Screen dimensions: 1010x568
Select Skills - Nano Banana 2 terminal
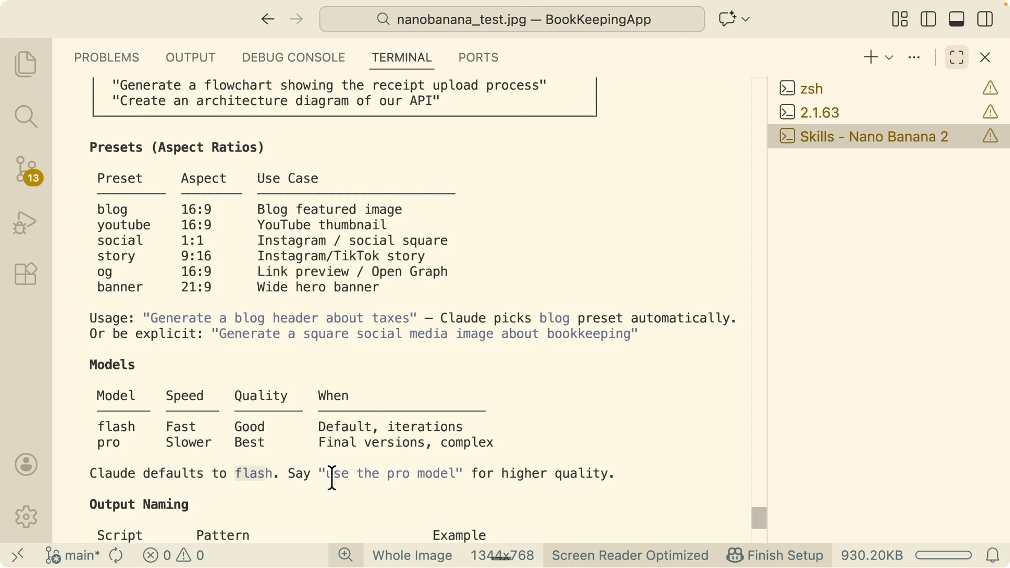pyautogui.click(x=888, y=137)
